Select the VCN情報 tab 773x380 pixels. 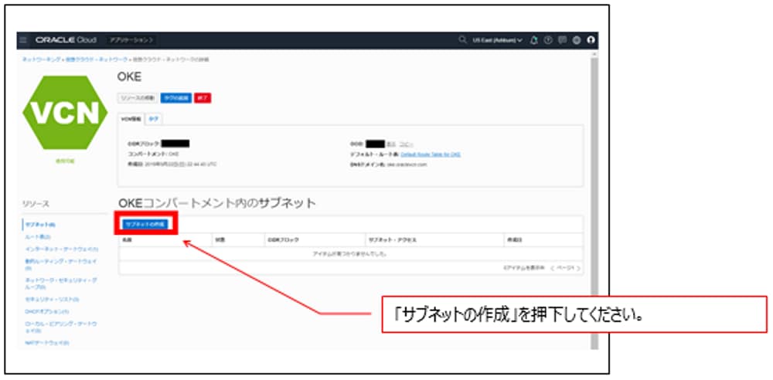point(131,119)
